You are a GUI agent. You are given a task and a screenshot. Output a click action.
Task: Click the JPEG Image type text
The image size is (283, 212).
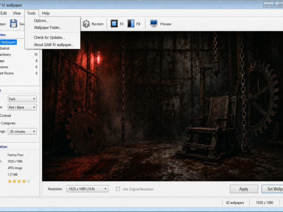[15, 168]
